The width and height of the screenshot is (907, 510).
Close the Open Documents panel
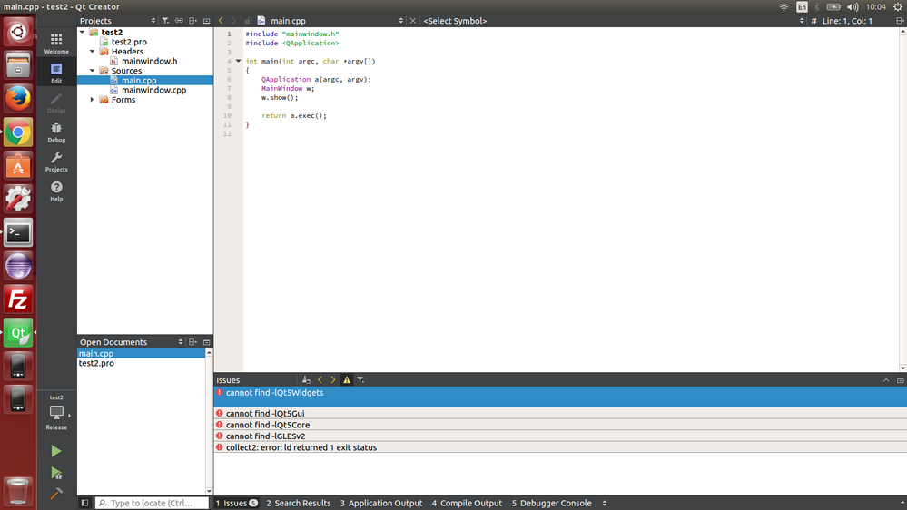[206, 342]
